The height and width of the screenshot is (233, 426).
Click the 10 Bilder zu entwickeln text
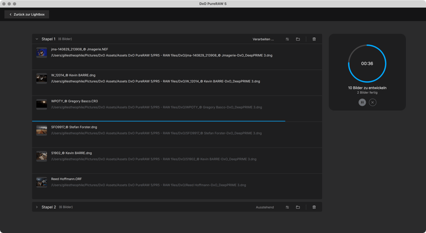(367, 88)
